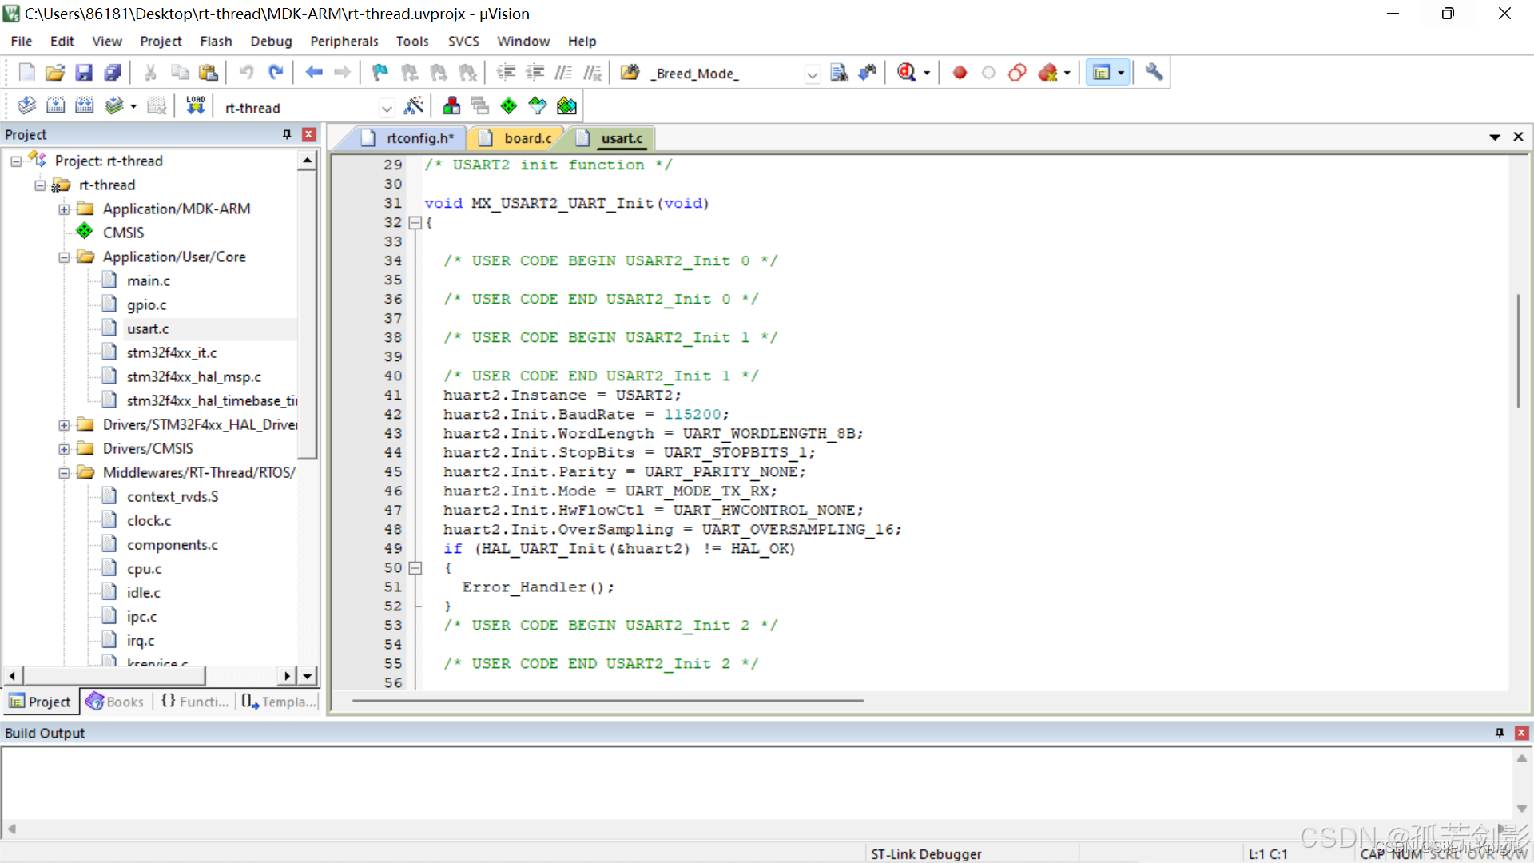Pin the Project panel
The width and height of the screenshot is (1534, 863).
coord(287,134)
